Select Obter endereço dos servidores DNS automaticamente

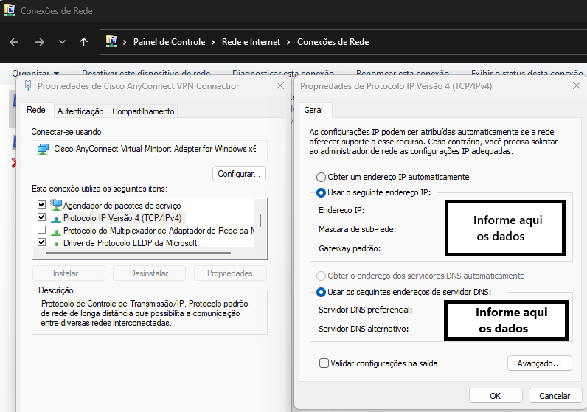321,276
